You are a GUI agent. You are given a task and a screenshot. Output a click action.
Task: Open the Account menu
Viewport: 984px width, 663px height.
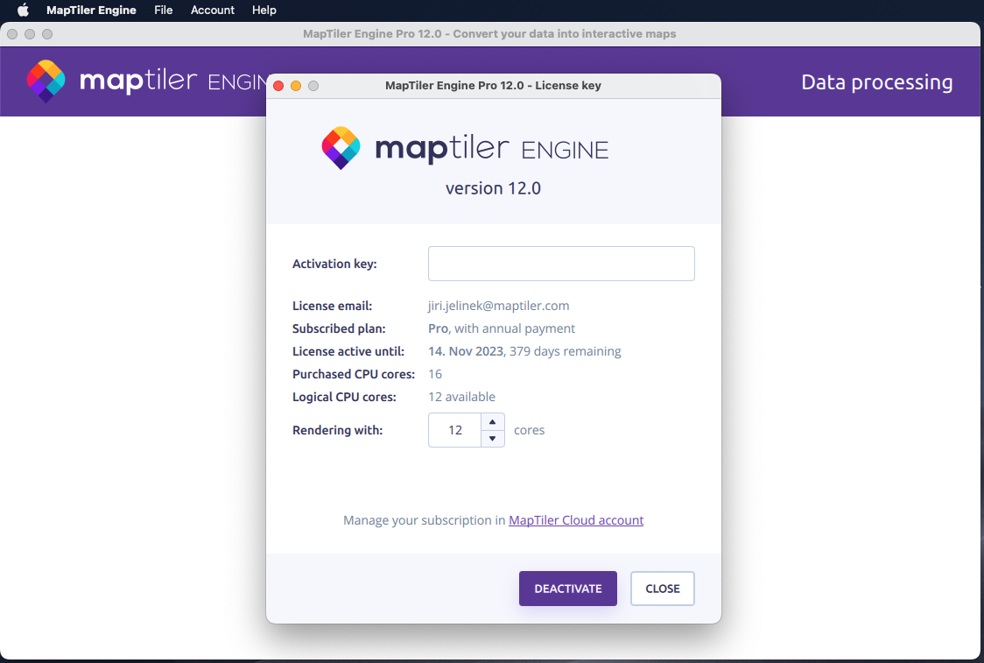(x=213, y=11)
